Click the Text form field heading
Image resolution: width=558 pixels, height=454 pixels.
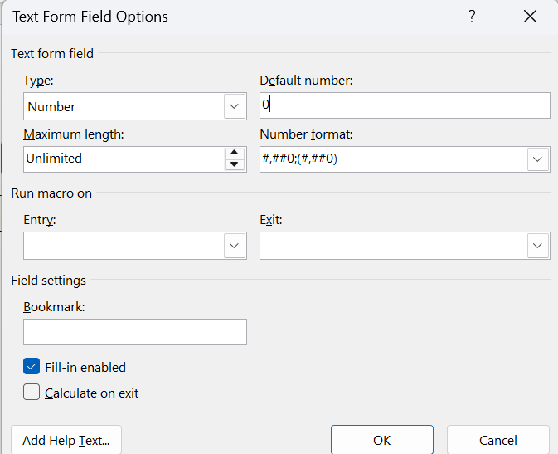(52, 54)
